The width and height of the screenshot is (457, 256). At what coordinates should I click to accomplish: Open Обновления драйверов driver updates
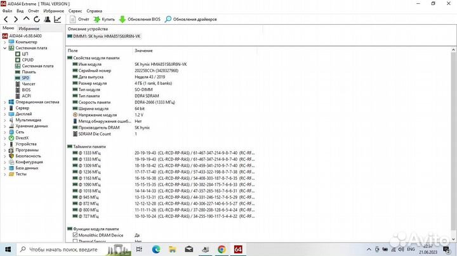pos(191,20)
